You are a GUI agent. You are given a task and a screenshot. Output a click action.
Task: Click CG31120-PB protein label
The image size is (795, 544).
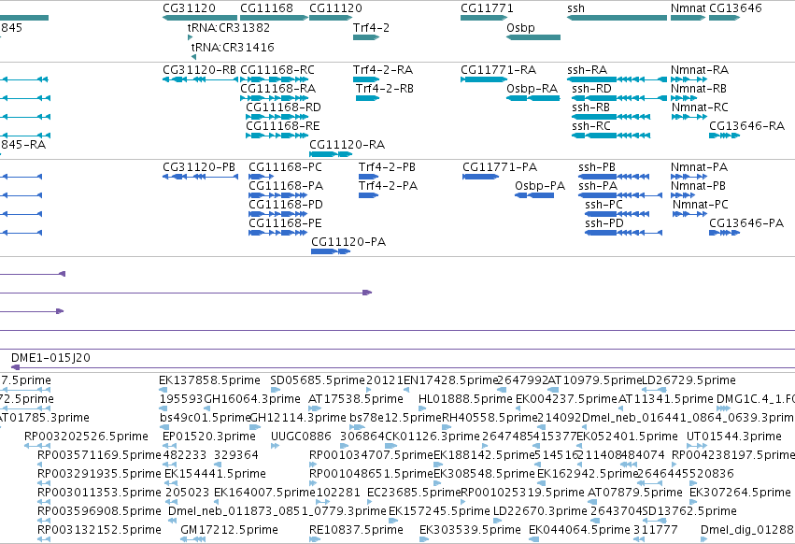pos(199,167)
